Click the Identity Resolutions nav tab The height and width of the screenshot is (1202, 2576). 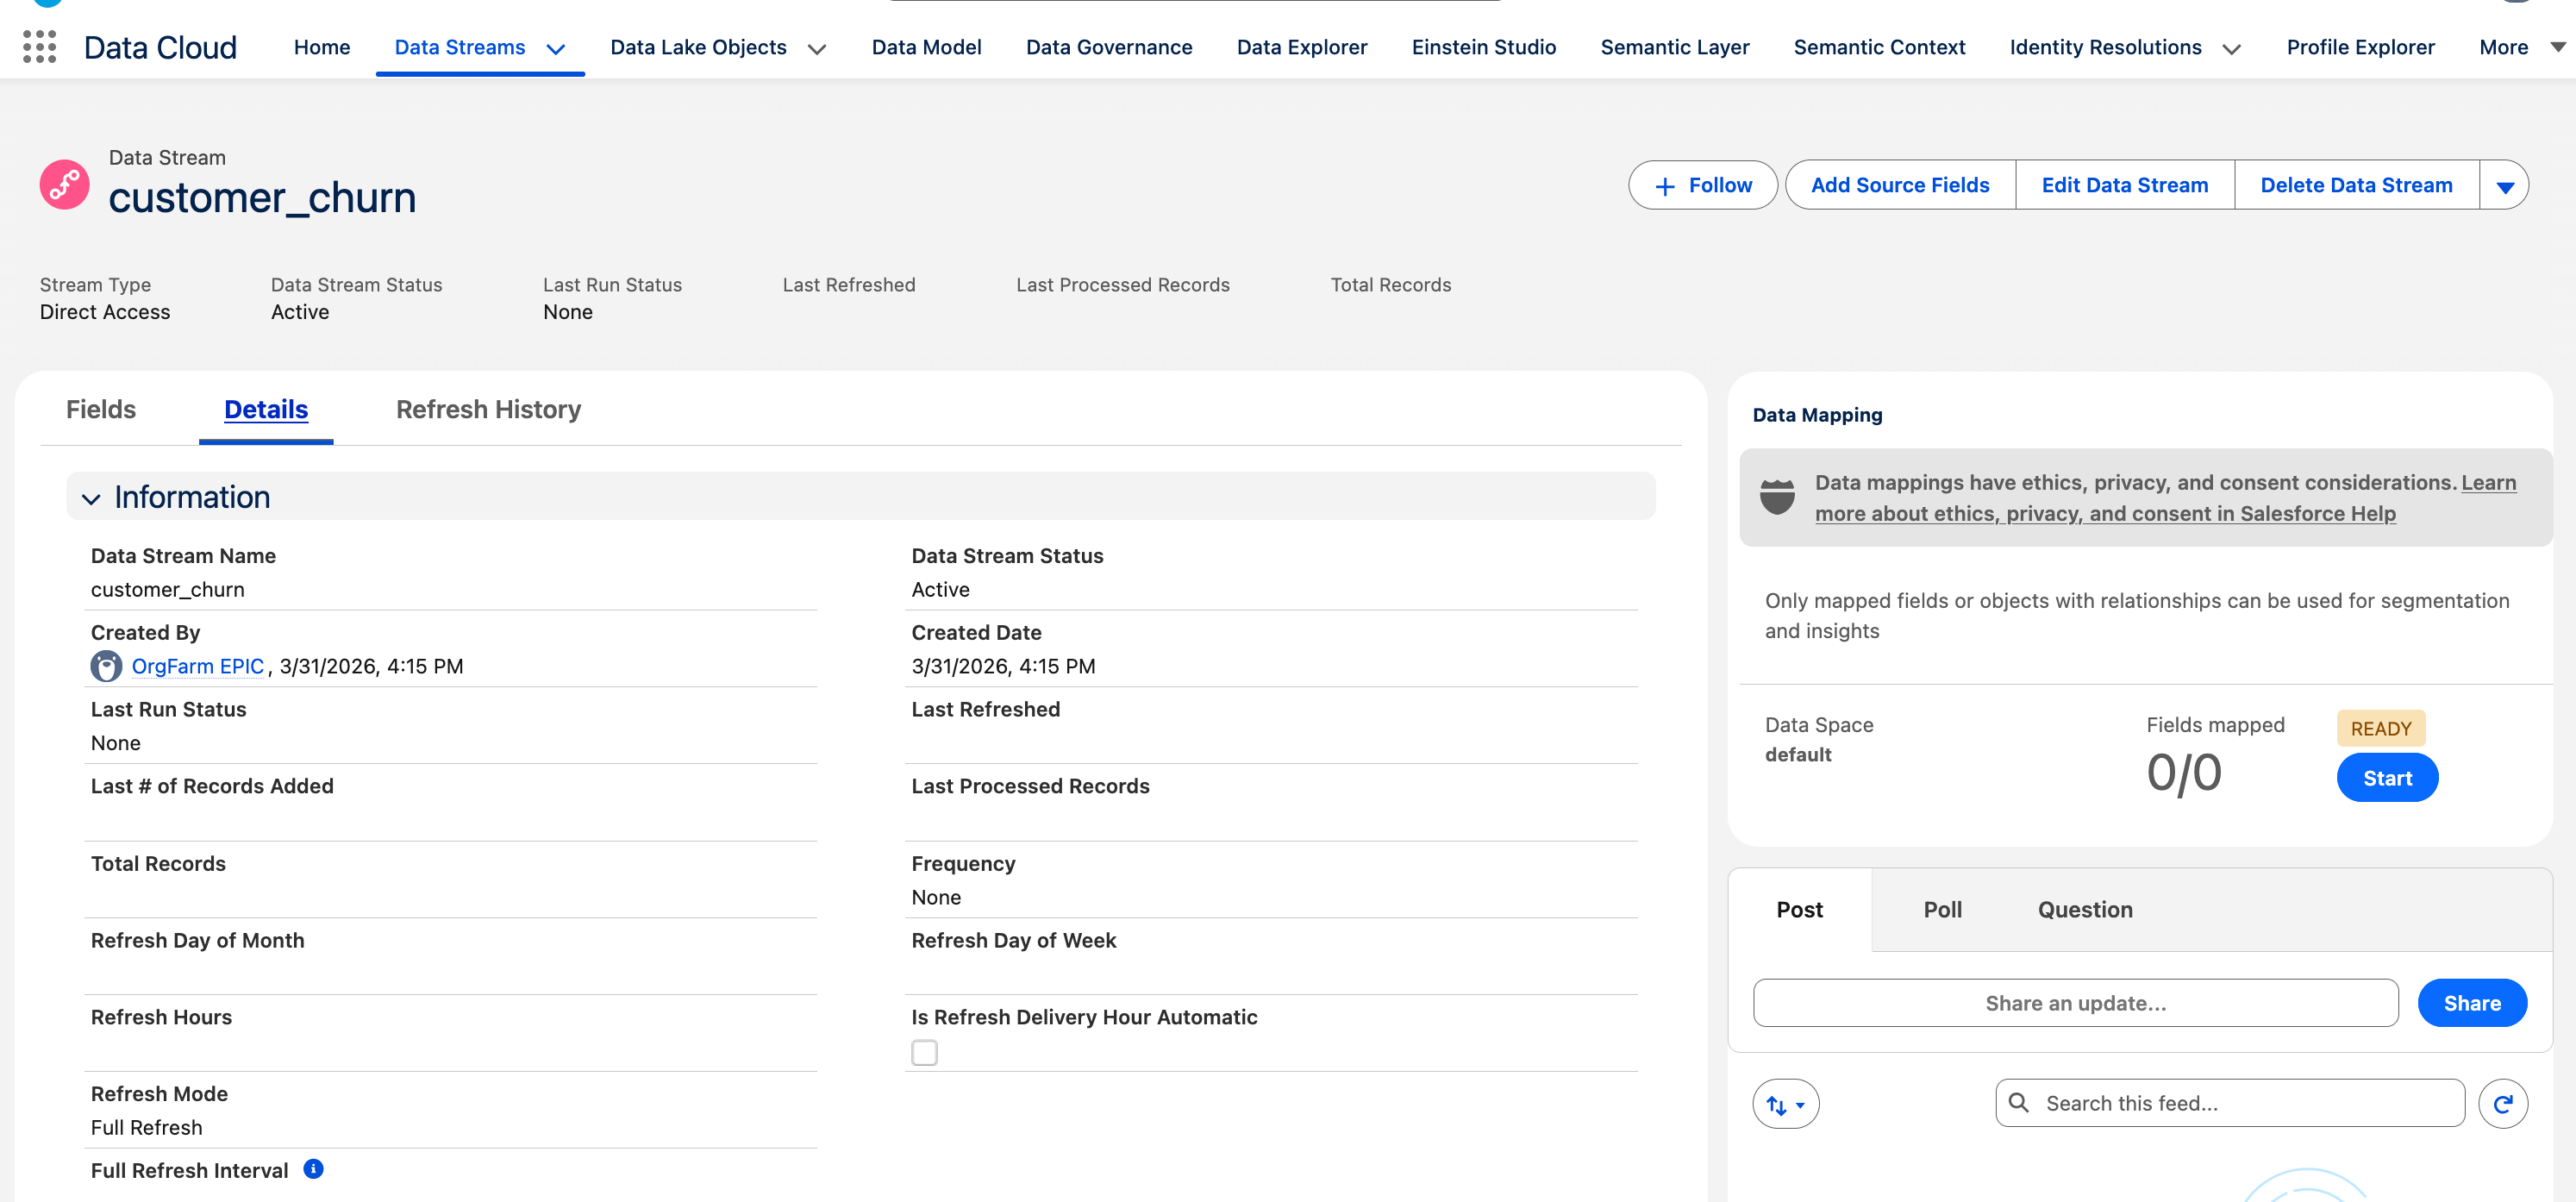pyautogui.click(x=2105, y=47)
